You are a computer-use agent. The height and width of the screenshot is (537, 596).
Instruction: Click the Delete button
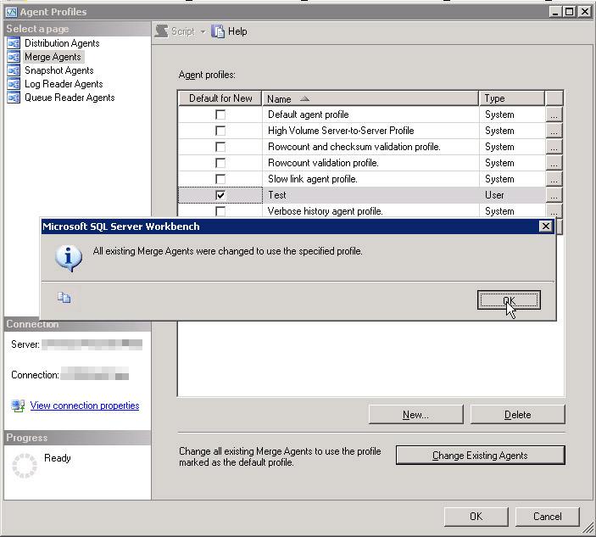pyautogui.click(x=518, y=415)
